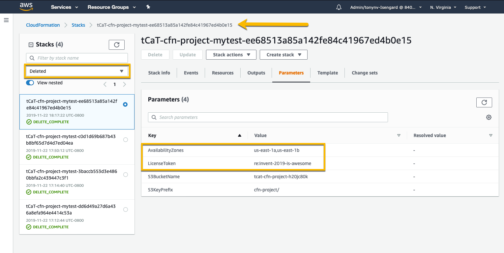Open parameters table settings gear
504x253 pixels.
[489, 117]
